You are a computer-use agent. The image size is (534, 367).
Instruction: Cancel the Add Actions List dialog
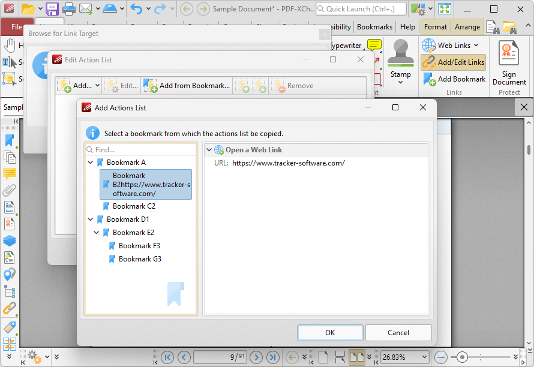pos(398,333)
